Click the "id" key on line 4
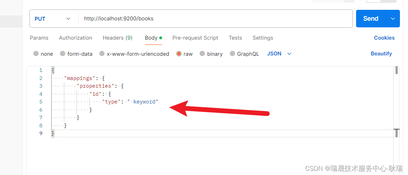 pyautogui.click(x=95, y=94)
